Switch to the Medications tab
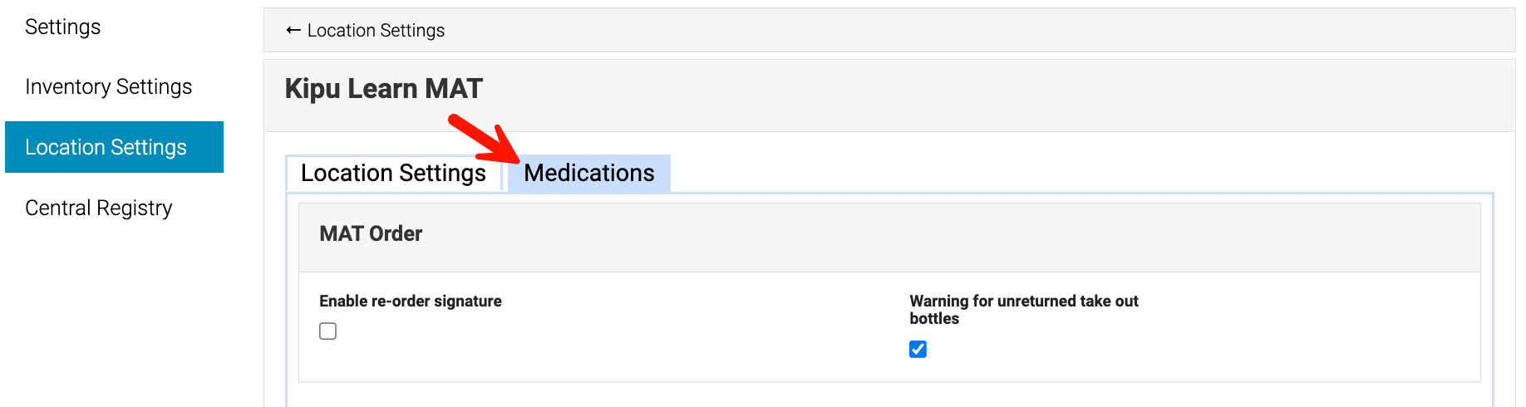 point(589,173)
